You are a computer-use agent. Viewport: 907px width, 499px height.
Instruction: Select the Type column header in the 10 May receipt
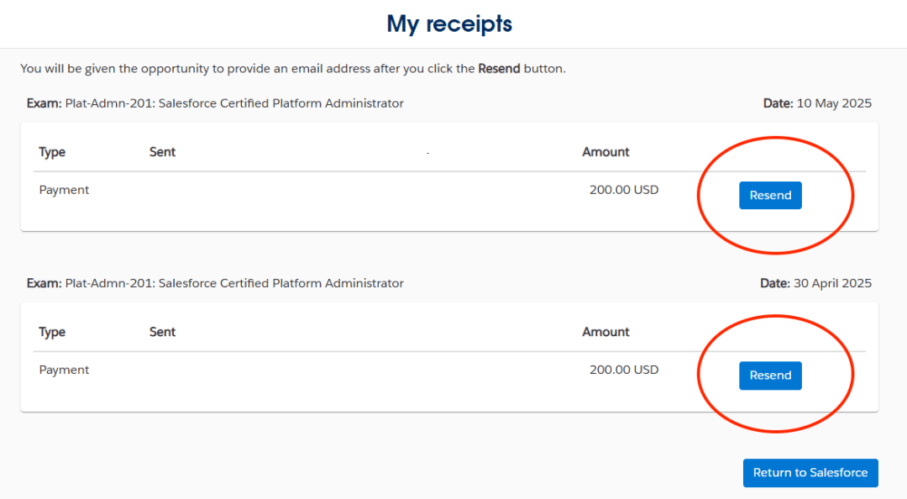[52, 152]
